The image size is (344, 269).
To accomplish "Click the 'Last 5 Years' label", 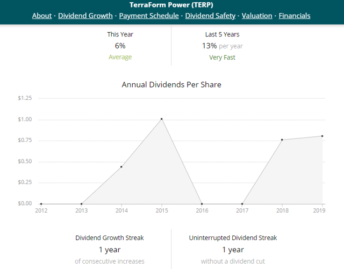I will click(222, 34).
